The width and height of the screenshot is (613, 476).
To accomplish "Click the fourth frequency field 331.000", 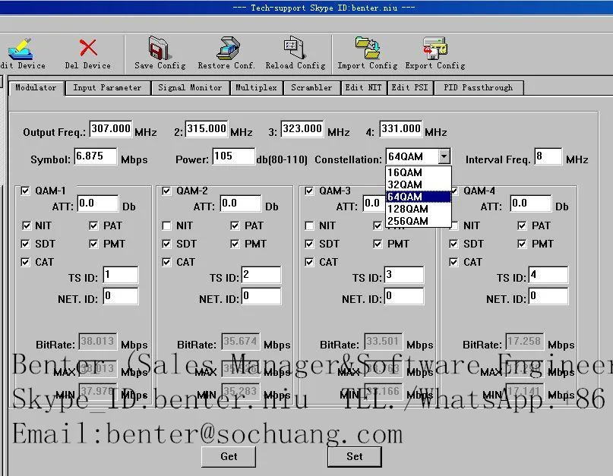I will coord(401,128).
